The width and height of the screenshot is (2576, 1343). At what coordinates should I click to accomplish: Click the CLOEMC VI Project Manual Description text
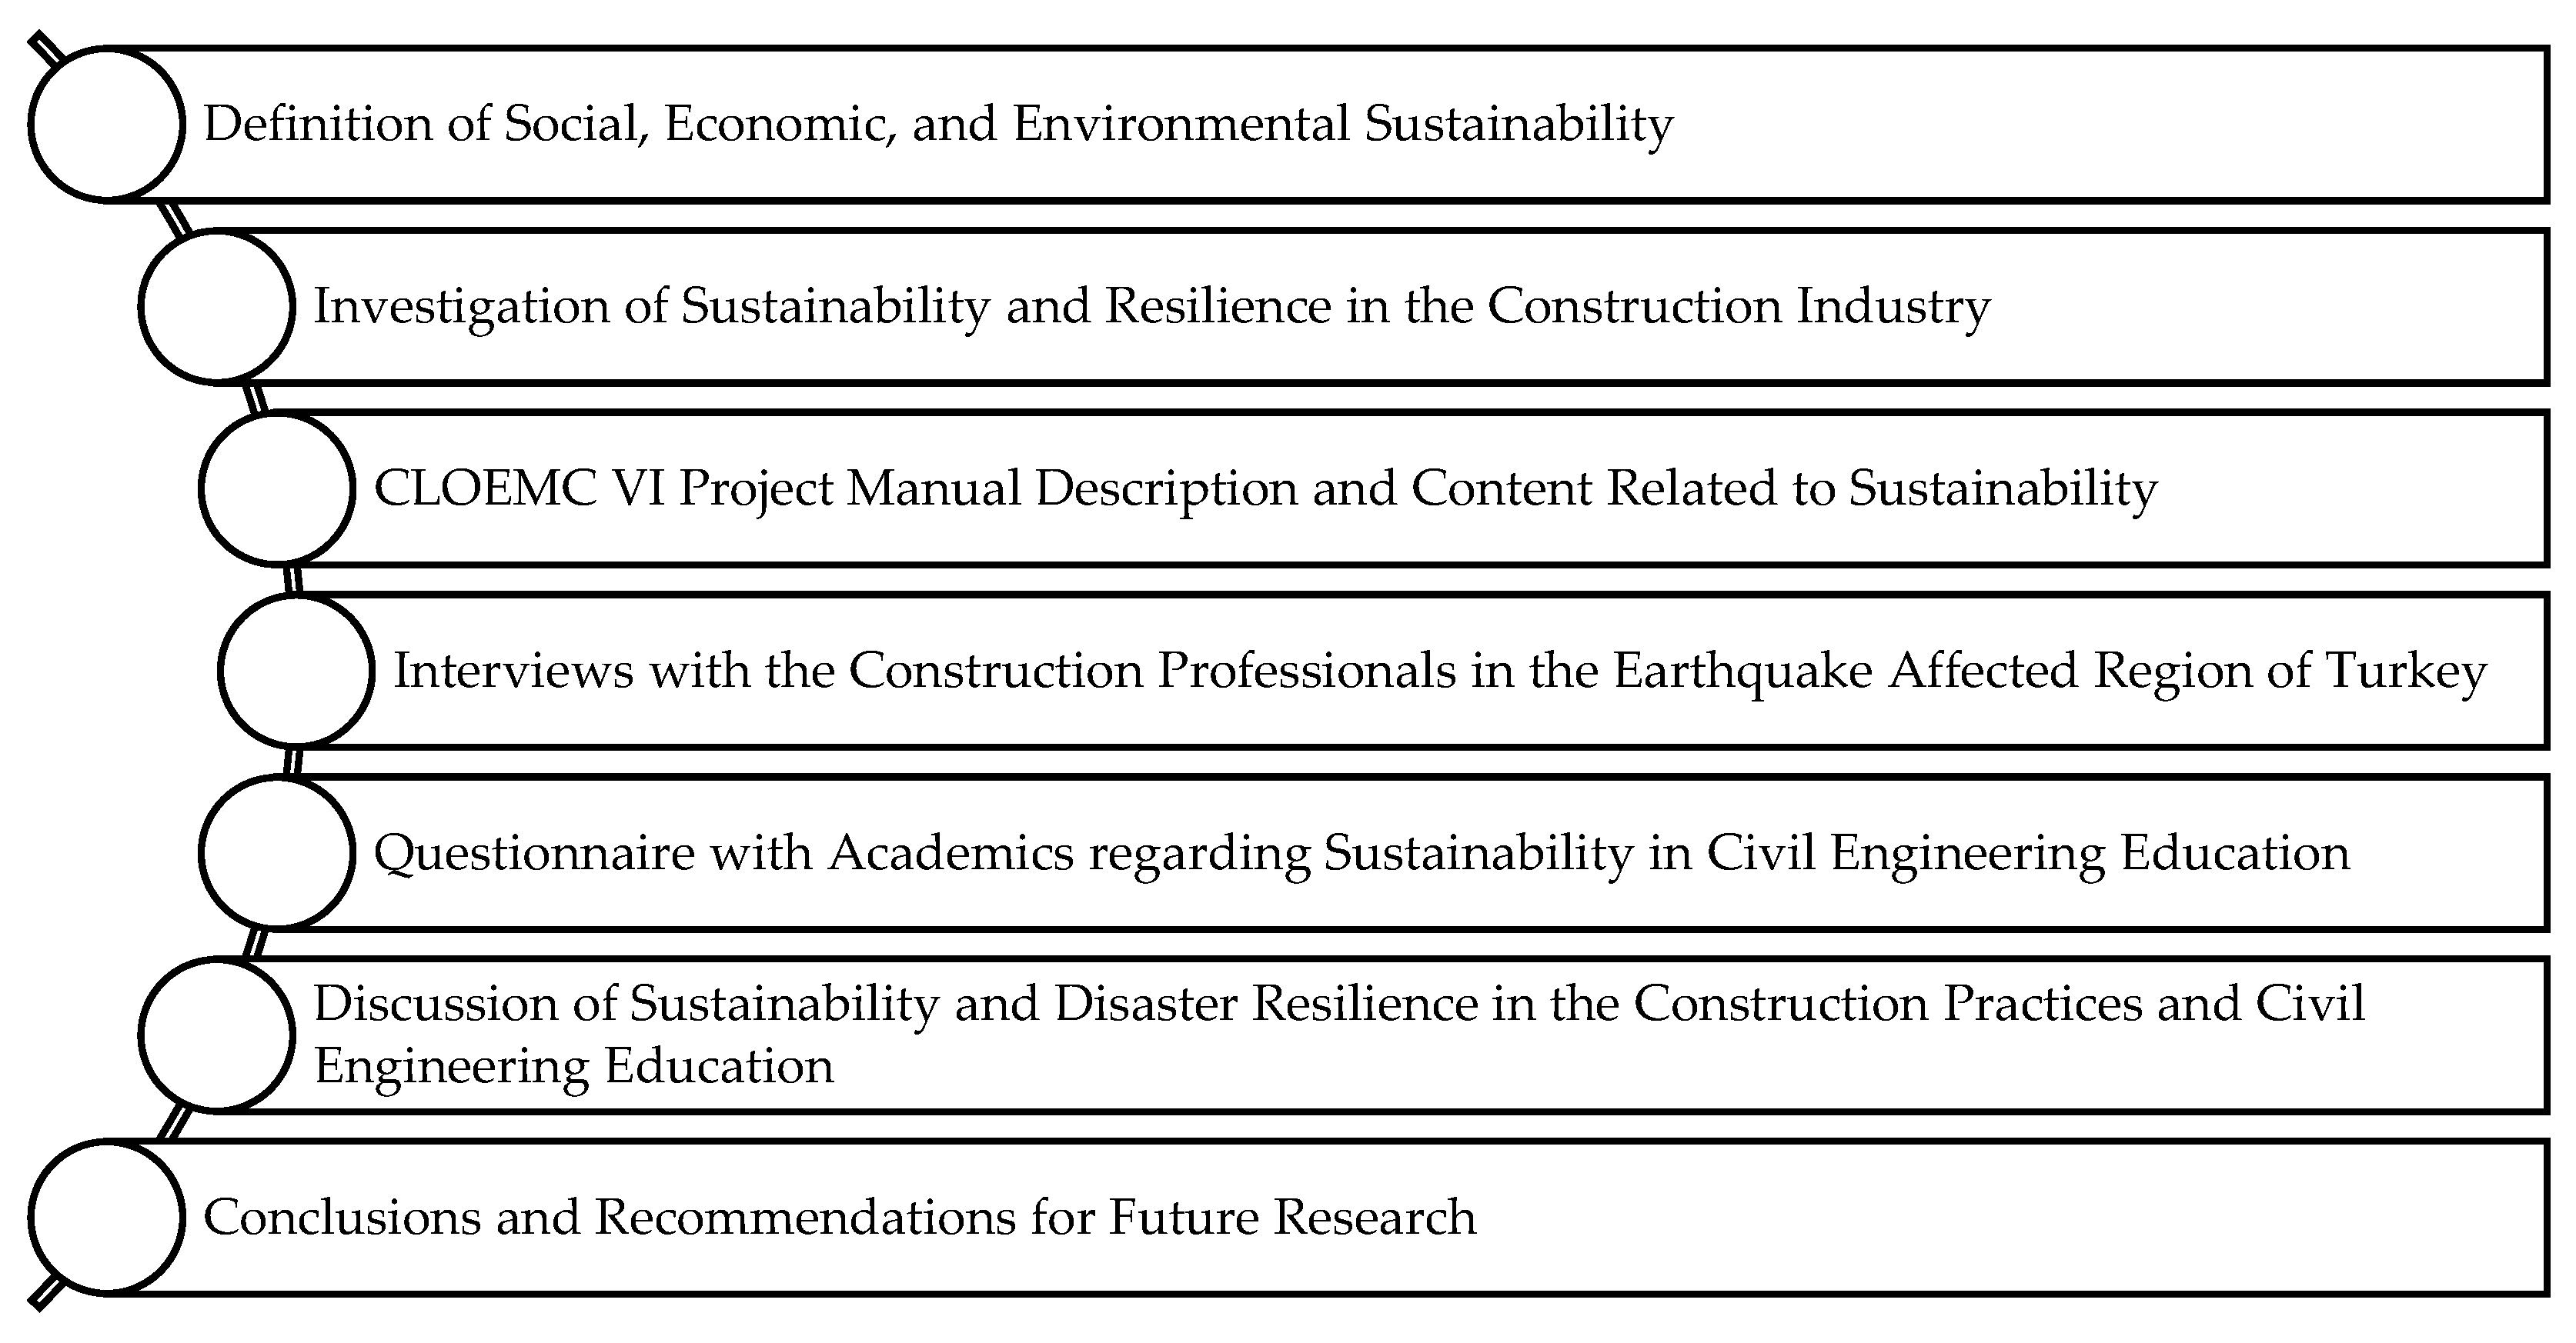1265,490
